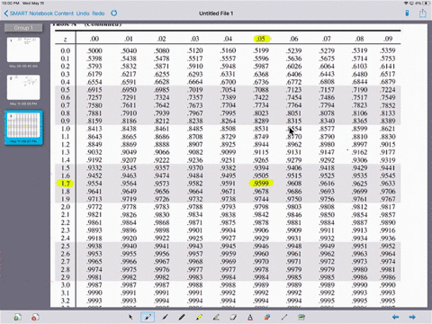Select the straight line tool

[284, 317]
